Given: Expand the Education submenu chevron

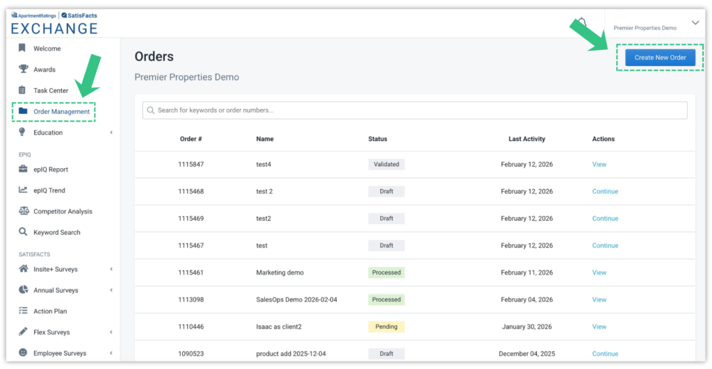Looking at the screenshot, I should coord(111,133).
